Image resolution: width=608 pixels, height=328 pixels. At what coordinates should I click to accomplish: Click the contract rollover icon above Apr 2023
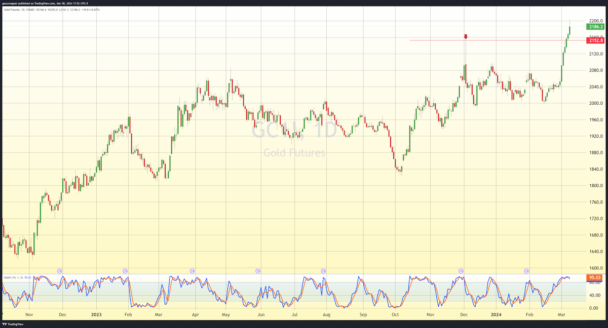192,271
